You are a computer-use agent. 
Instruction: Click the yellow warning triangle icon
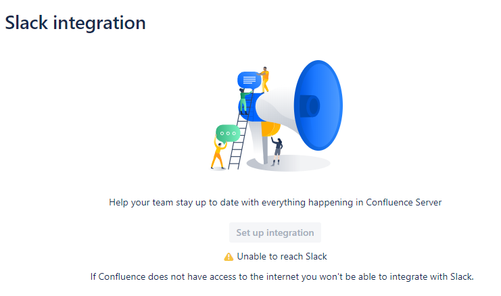tap(229, 257)
